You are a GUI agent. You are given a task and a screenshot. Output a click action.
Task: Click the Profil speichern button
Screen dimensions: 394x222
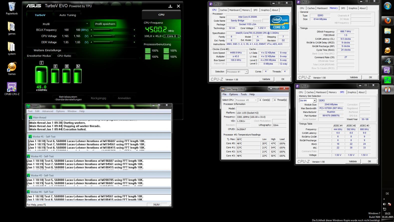click(105, 24)
